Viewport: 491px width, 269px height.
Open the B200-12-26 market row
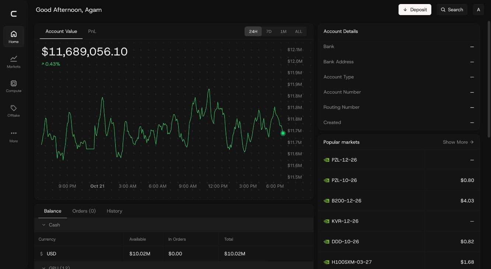(399, 201)
